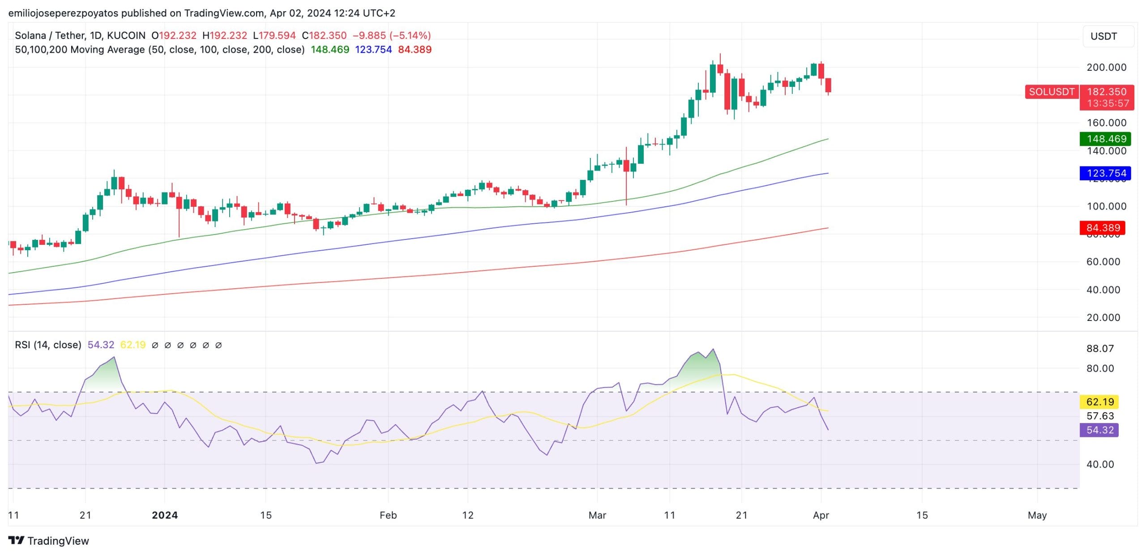Open the USDT currency selector
The height and width of the screenshot is (555, 1146).
tap(1108, 36)
